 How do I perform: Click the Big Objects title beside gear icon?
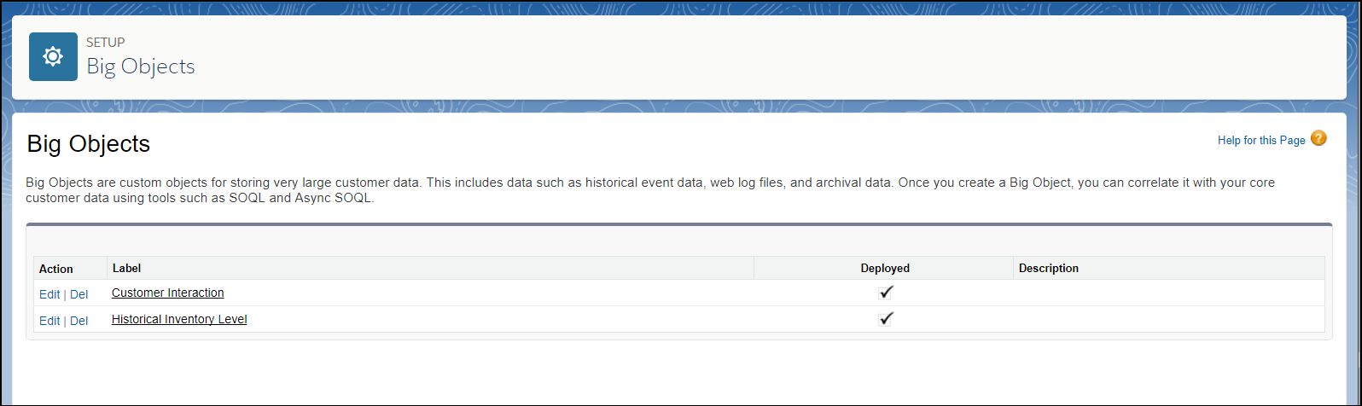click(x=141, y=67)
